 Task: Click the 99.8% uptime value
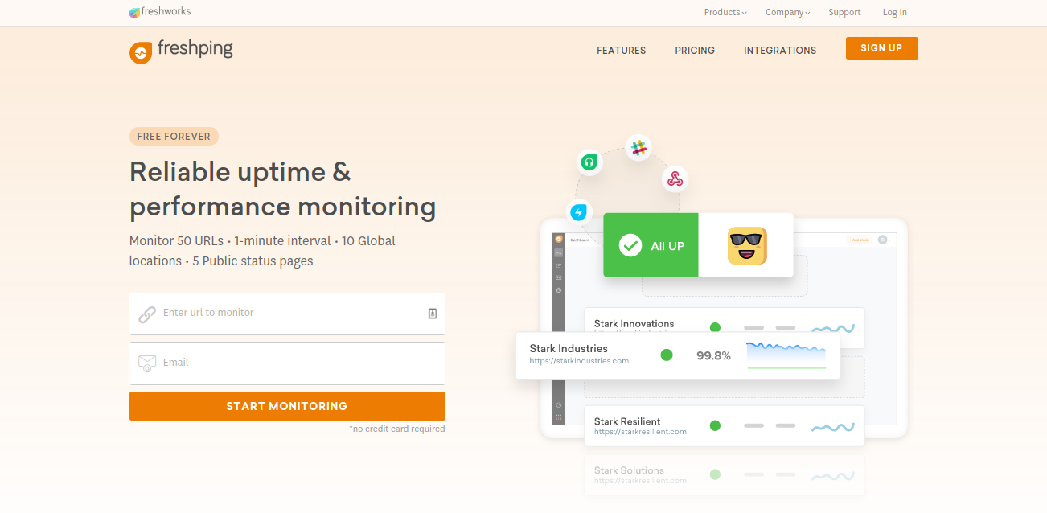tap(713, 355)
